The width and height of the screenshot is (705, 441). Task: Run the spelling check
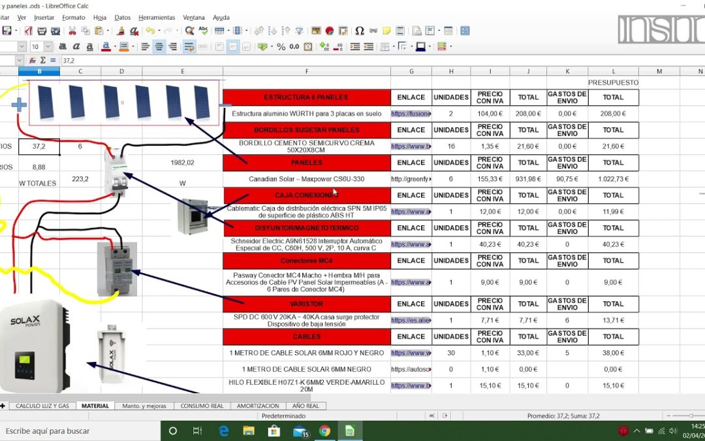pyautogui.click(x=203, y=31)
